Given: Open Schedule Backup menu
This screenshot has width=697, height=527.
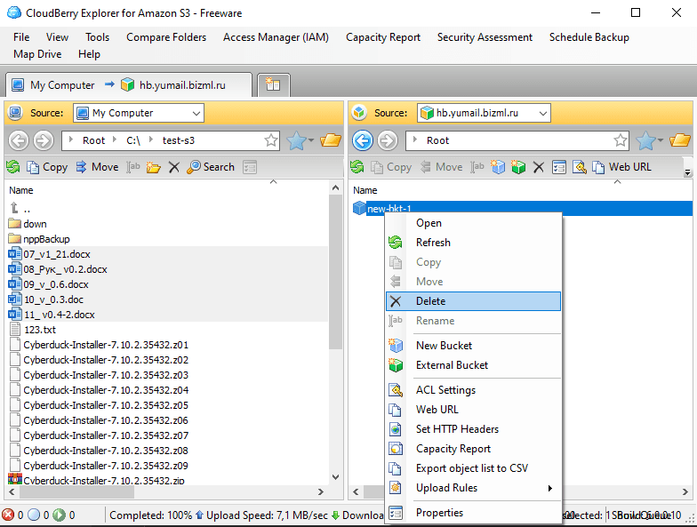Looking at the screenshot, I should [x=589, y=37].
